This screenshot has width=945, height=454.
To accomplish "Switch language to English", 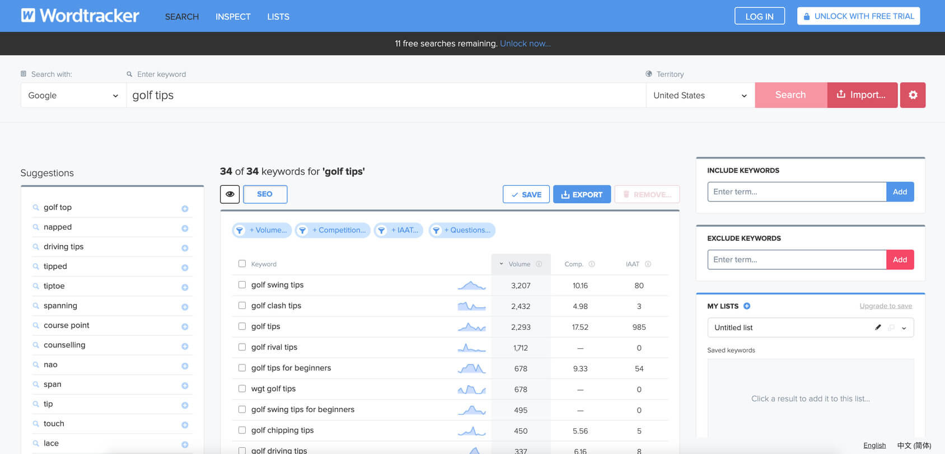I will pyautogui.click(x=874, y=446).
